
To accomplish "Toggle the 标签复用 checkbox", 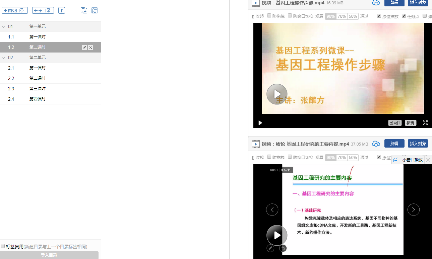I will [x=3, y=246].
